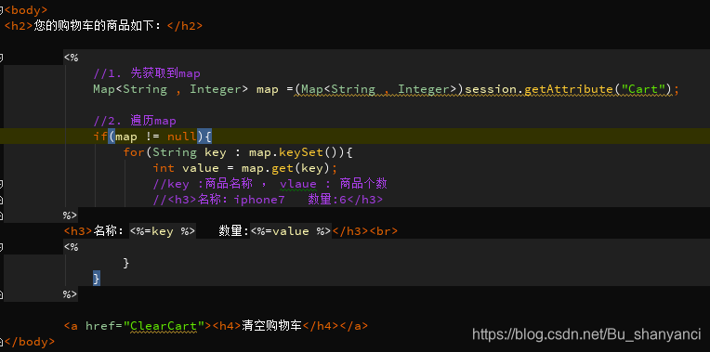Click the <br> tag
The width and height of the screenshot is (710, 352).
point(384,231)
